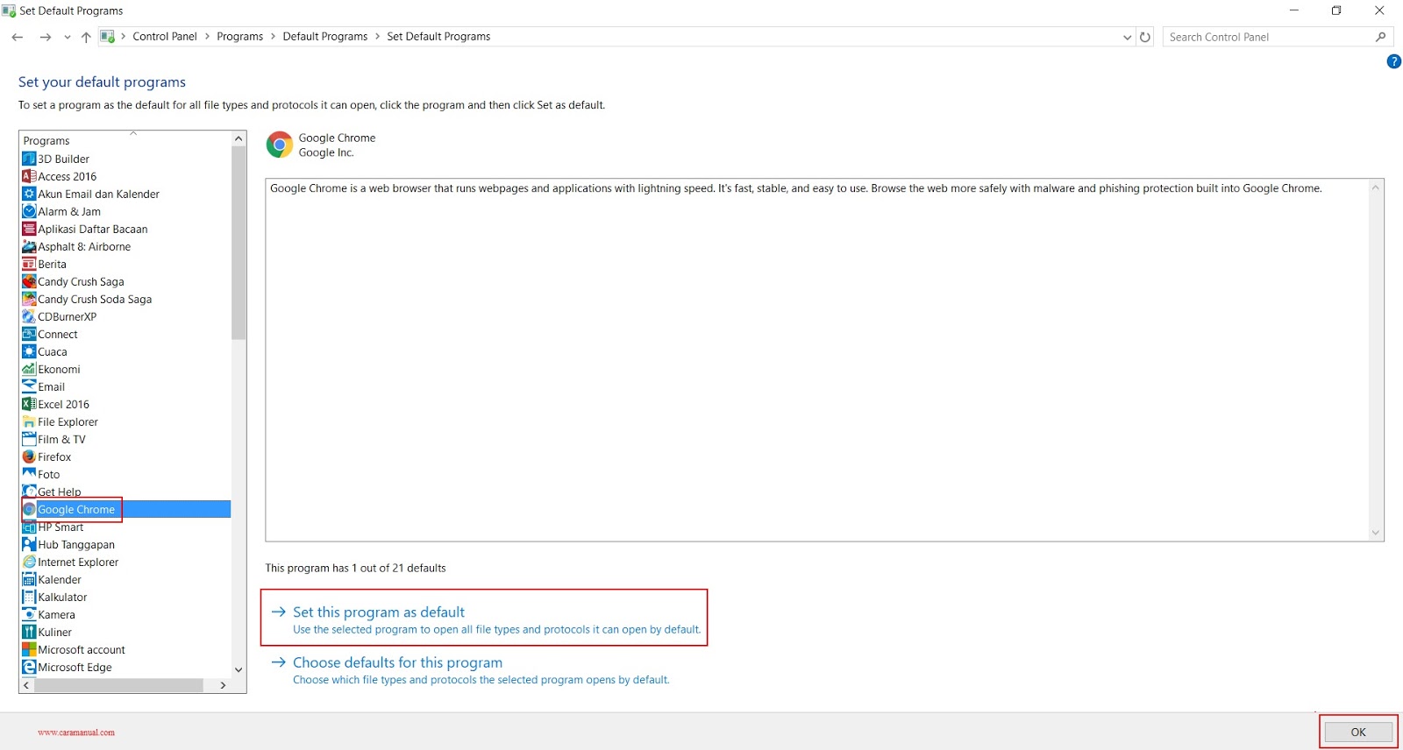Click the Candy Crush Soda Saga icon
Screen dimensions: 1403x750
[29, 299]
